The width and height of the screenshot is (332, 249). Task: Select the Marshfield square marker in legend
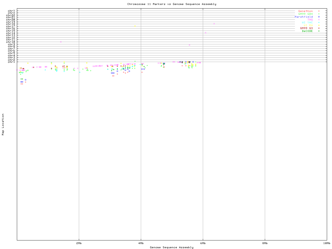319,17
